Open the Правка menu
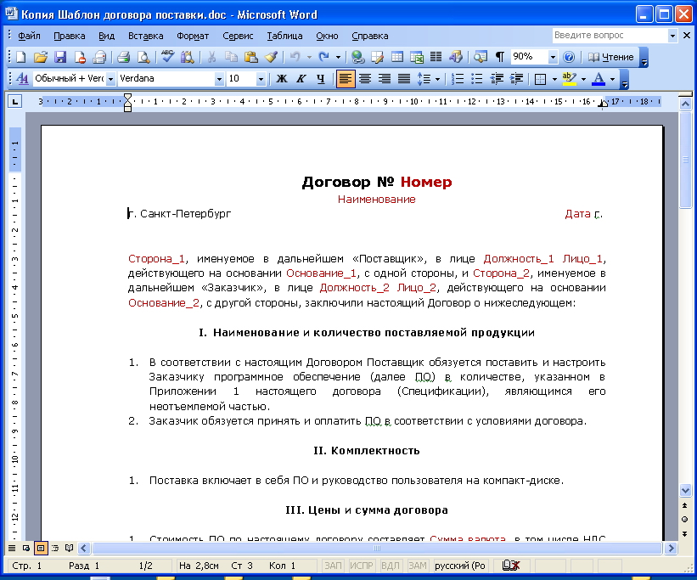 click(x=69, y=36)
